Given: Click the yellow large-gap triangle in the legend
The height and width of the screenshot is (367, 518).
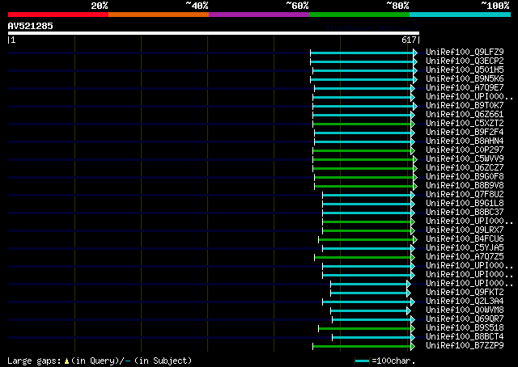Looking at the screenshot, I should (66, 361).
